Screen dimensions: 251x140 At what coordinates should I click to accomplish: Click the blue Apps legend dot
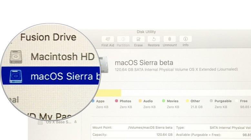pos(93,101)
